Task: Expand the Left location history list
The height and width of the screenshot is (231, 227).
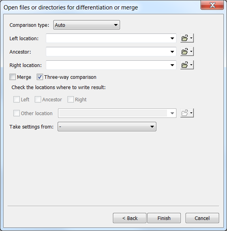Action: click(172, 38)
